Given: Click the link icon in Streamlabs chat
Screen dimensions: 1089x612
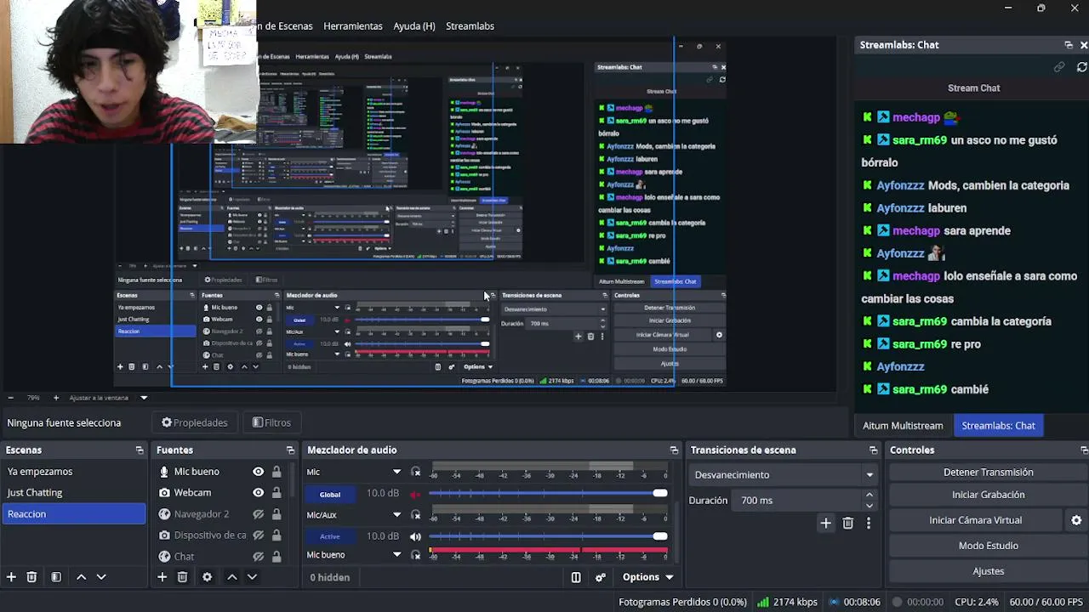Looking at the screenshot, I should click(1059, 66).
